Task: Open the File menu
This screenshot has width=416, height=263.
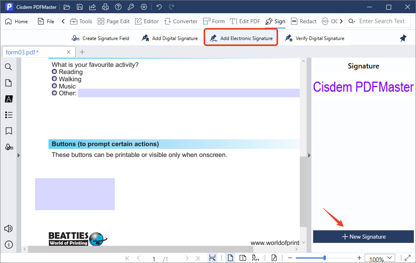Action: coord(46,22)
